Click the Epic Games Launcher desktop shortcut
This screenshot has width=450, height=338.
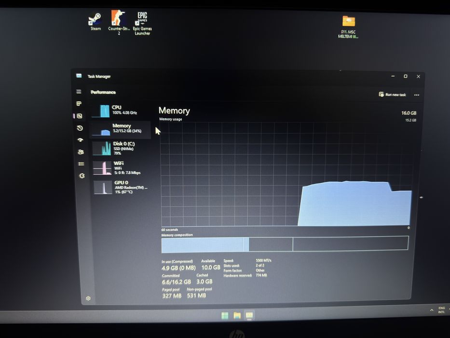tap(142, 24)
